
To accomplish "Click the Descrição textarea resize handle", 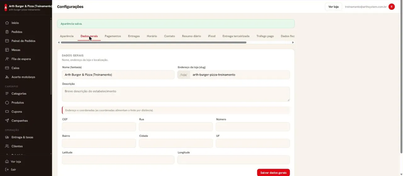I will pos(288,100).
